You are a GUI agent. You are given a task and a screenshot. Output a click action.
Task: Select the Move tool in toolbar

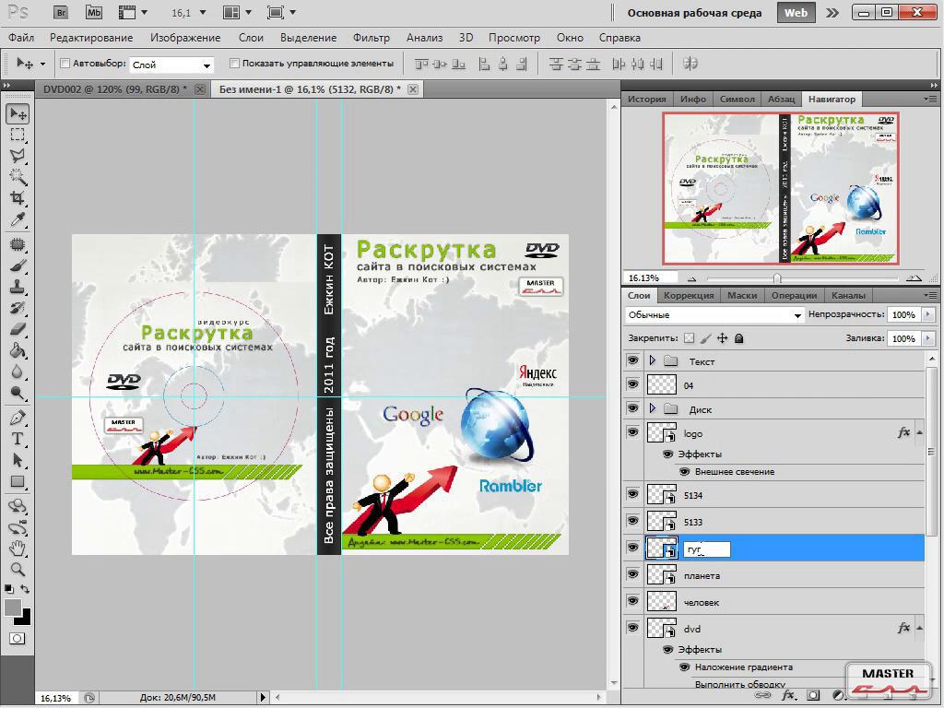(18, 113)
